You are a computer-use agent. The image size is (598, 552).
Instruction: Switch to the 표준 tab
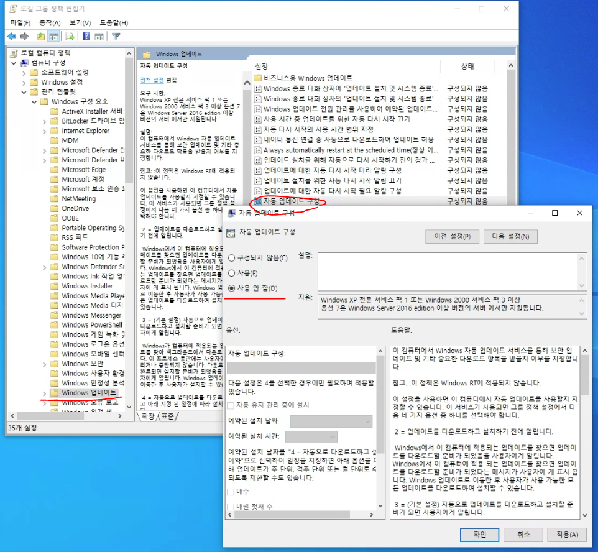tap(167, 416)
